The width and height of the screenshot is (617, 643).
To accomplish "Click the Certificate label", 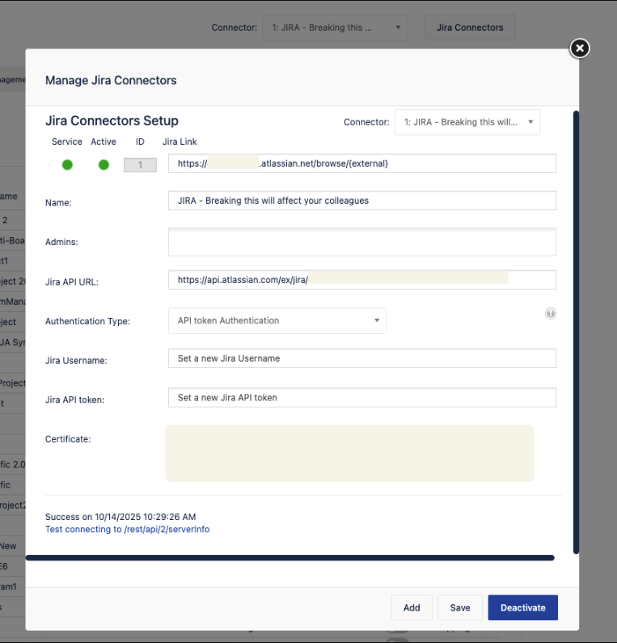I will point(68,439).
